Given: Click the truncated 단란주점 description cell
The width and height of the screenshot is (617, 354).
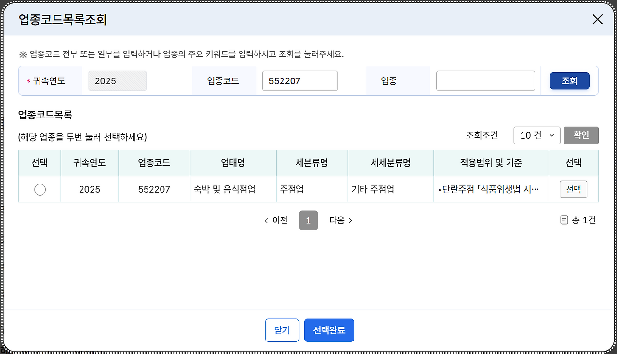Looking at the screenshot, I should pos(491,189).
